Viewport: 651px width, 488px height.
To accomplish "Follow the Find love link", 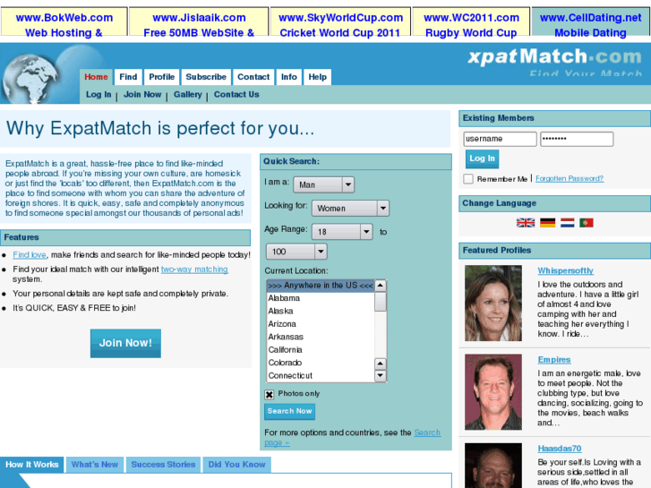I will 30,255.
